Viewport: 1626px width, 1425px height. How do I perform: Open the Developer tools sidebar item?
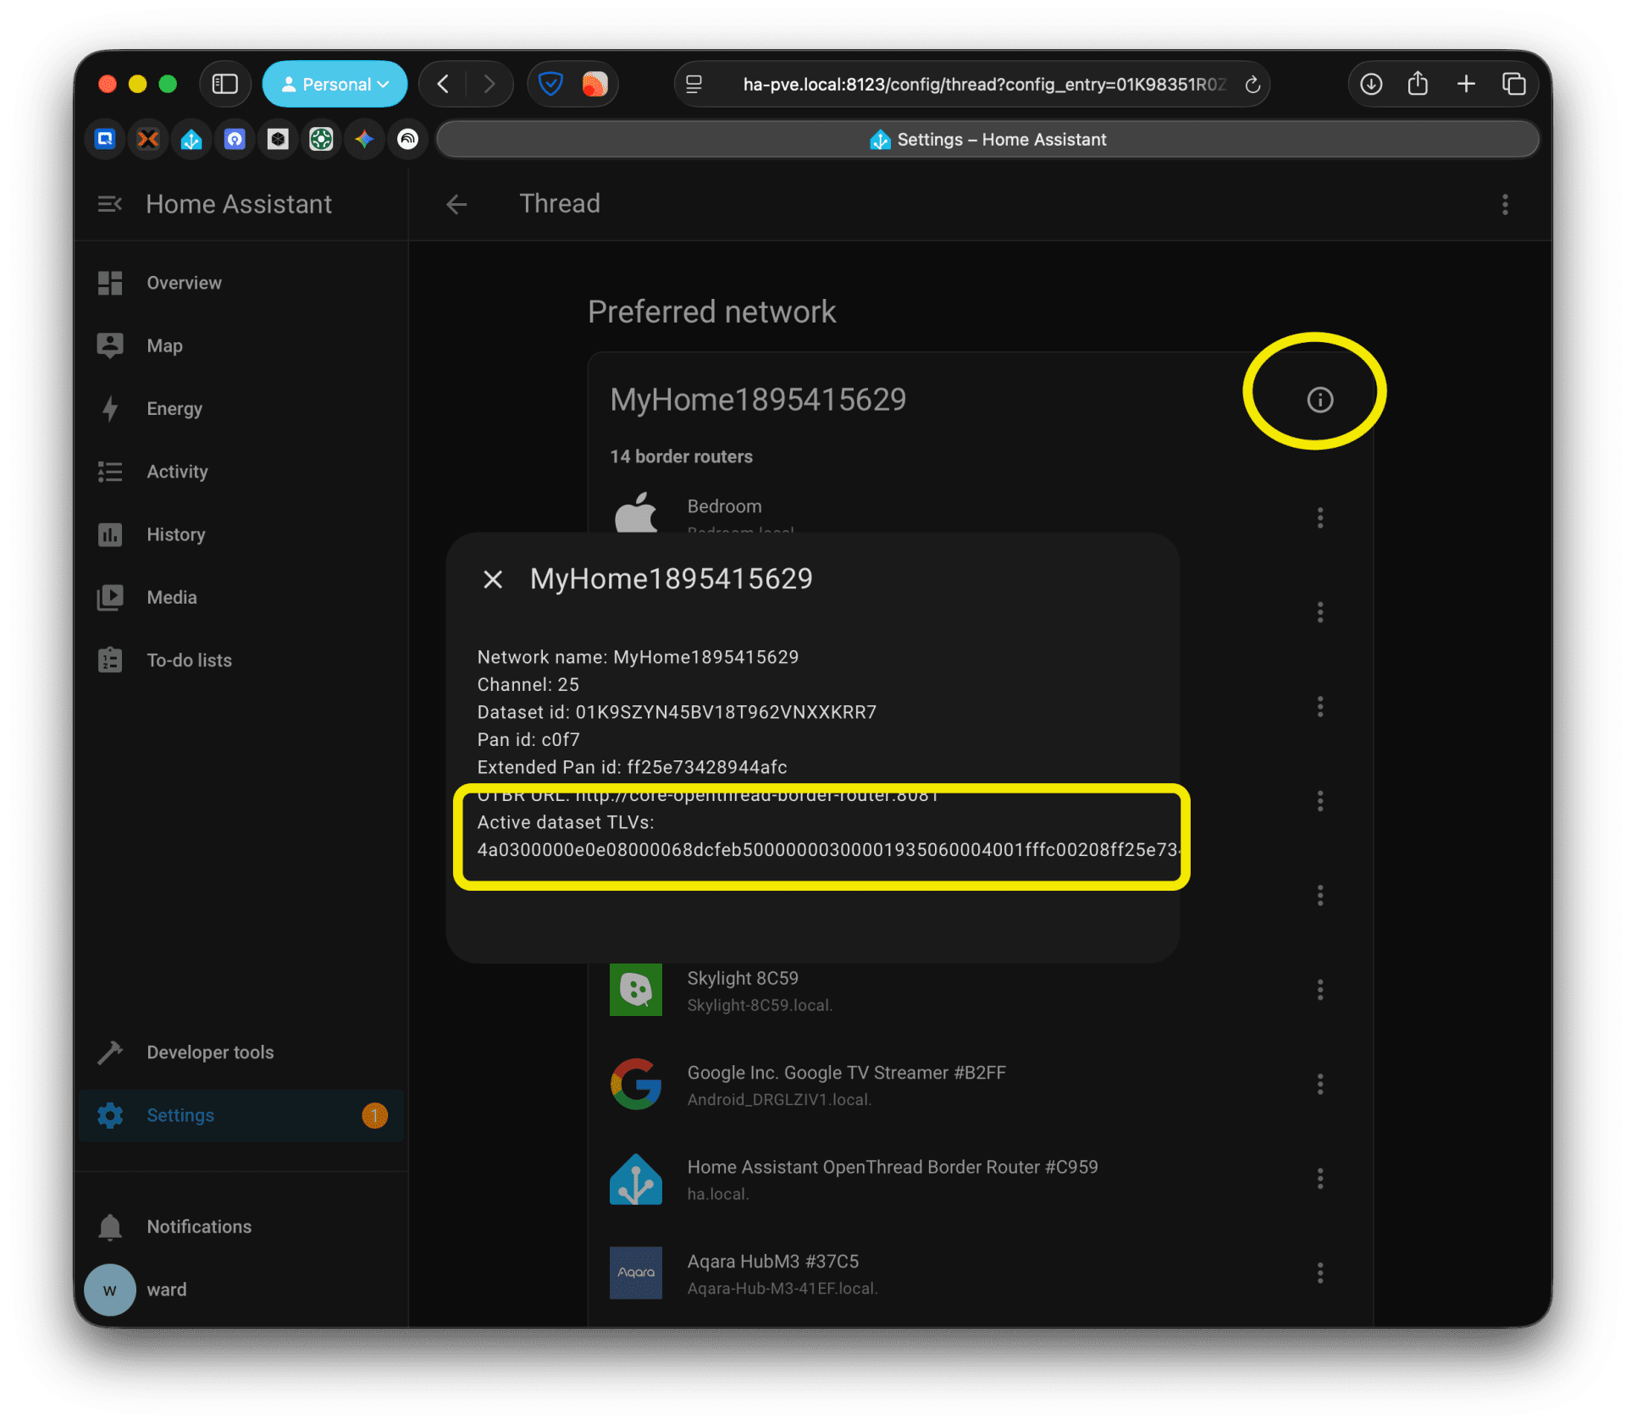pos(209,1052)
